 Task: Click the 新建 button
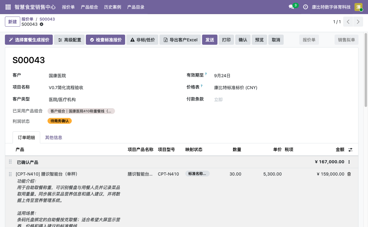pyautogui.click(x=13, y=22)
